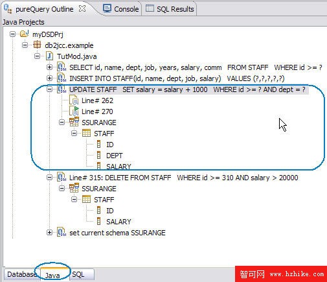Switch to the Console tab
327x282 pixels.
point(121,9)
